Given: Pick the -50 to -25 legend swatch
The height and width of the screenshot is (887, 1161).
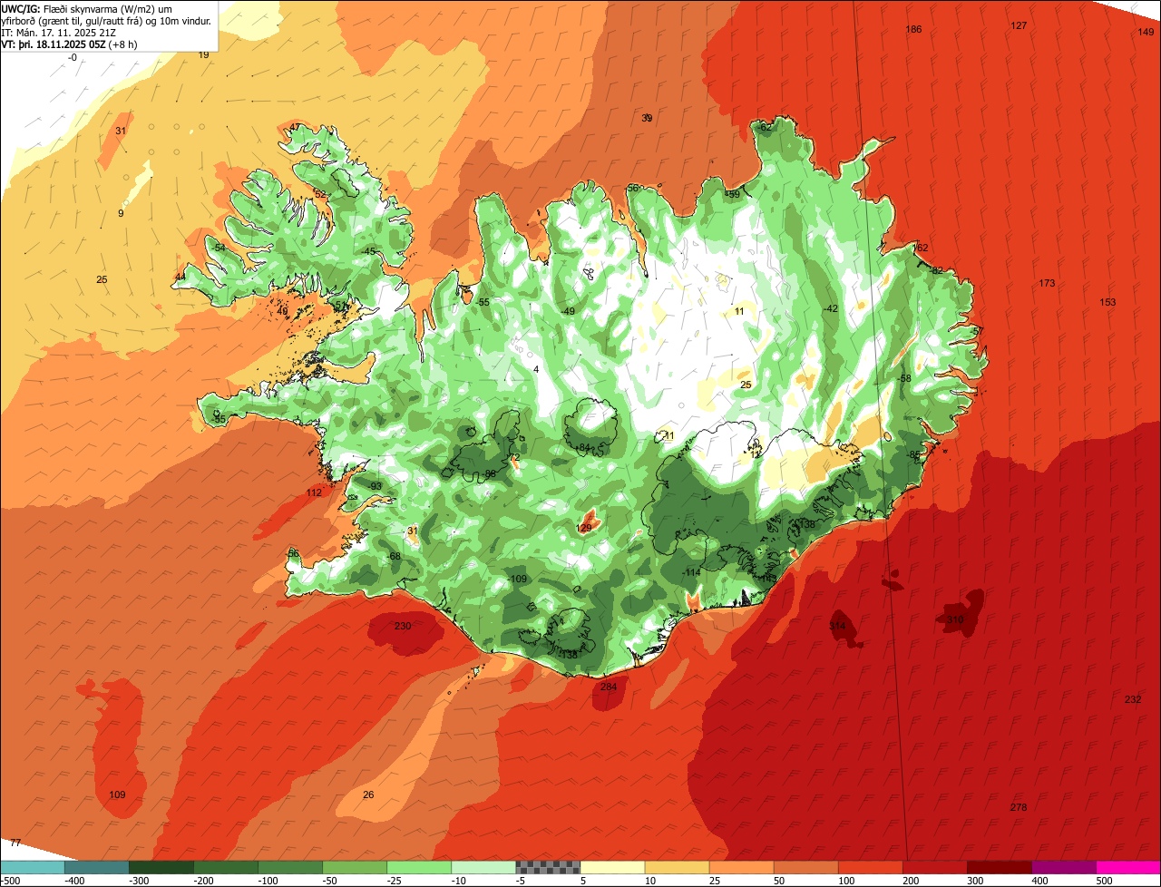Looking at the screenshot, I should [x=354, y=867].
